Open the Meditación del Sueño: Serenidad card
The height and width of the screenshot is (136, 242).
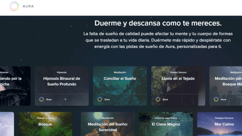pos(108,124)
